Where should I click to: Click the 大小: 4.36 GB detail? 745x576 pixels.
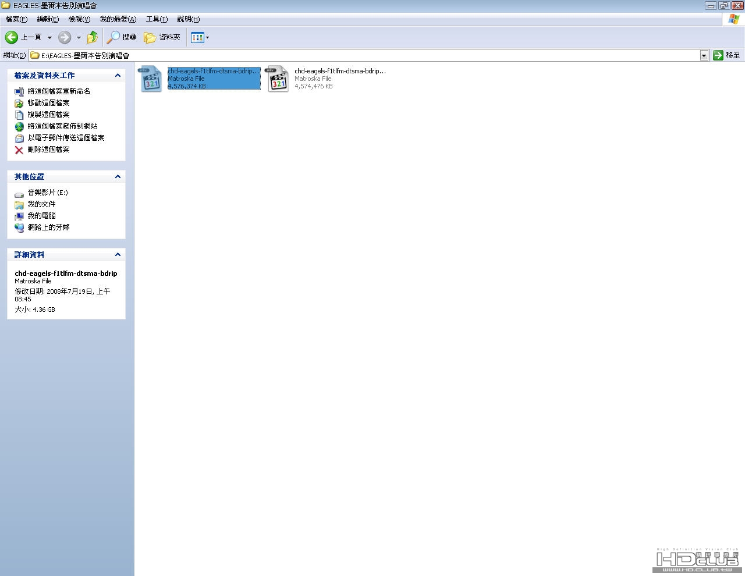tap(35, 310)
